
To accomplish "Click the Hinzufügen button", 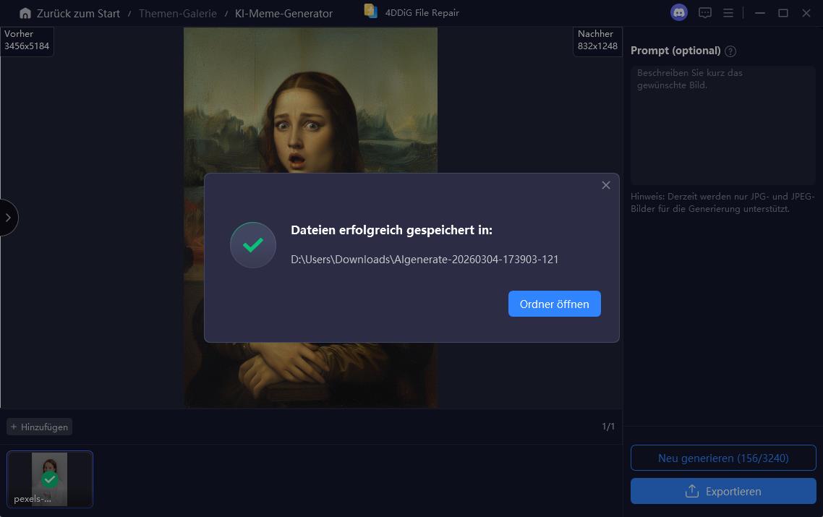I will (39, 427).
